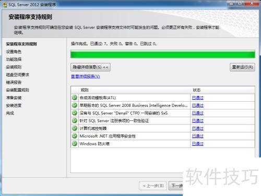The image size is (261, 196).
Task: Click the SQL Server setup icon in title bar
Action: pos(5,5)
